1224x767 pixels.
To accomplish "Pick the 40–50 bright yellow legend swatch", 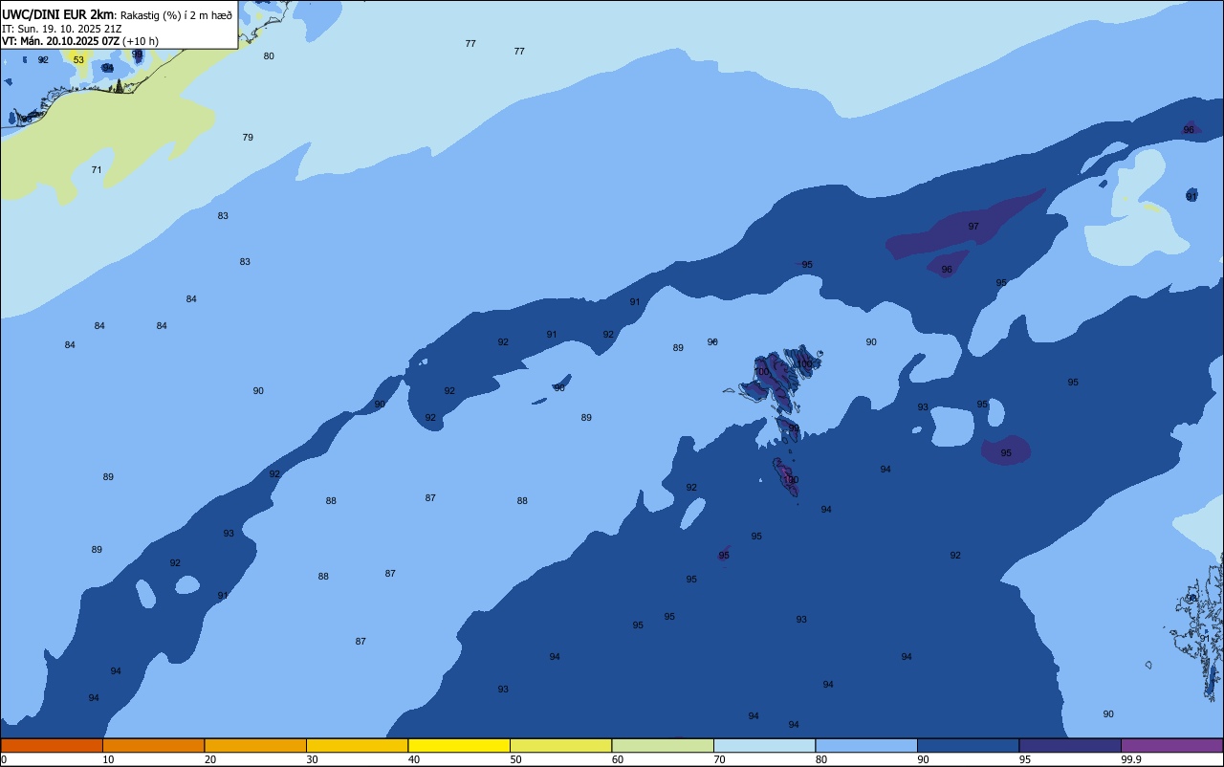I will 459,745.
